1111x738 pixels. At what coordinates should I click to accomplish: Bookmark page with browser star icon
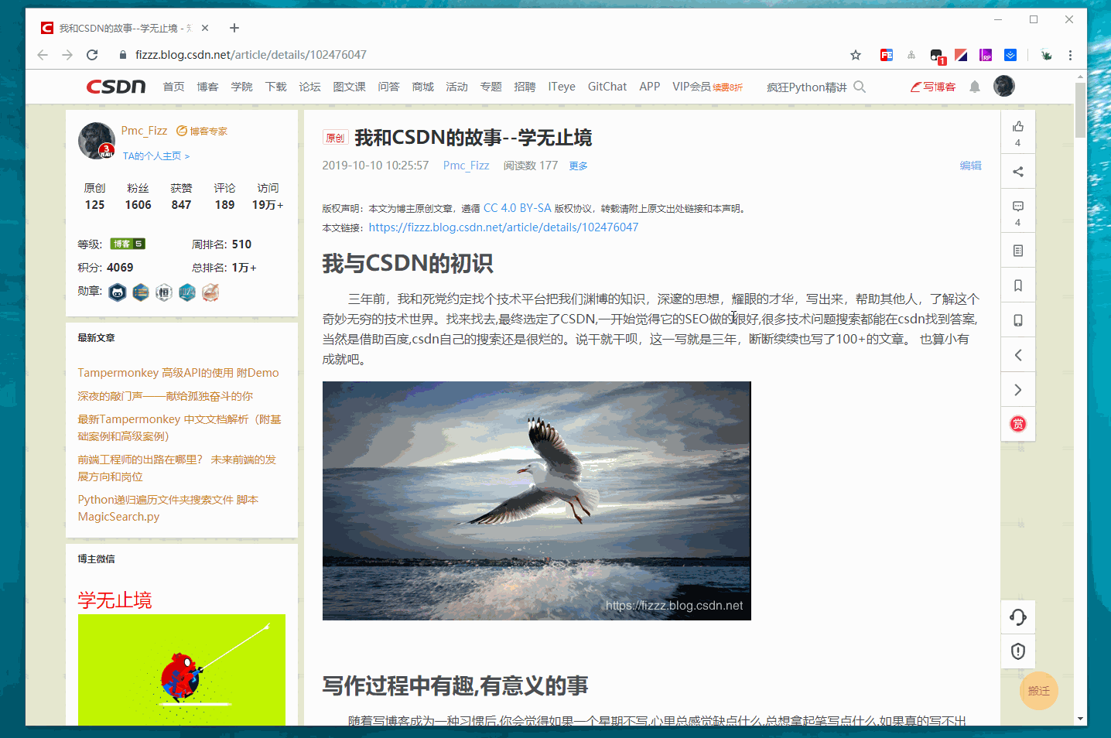pos(856,55)
